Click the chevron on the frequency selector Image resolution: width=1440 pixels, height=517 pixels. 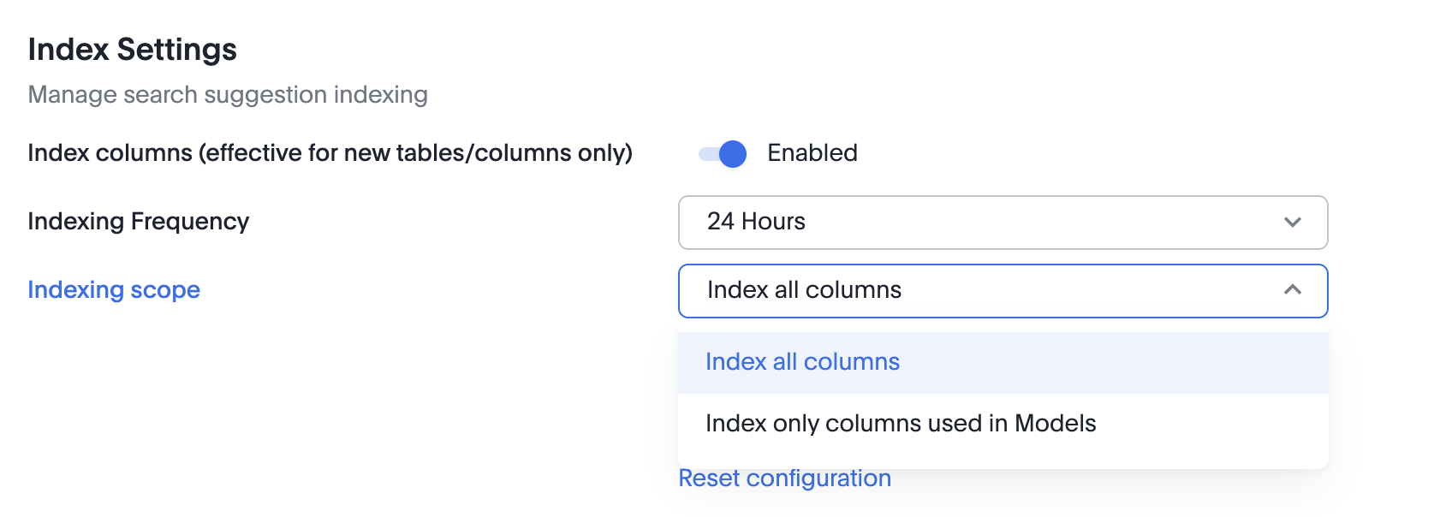coord(1293,222)
